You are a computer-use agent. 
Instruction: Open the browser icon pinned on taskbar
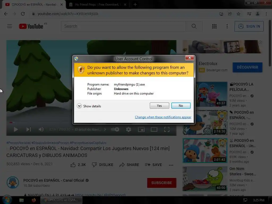pos(34,200)
